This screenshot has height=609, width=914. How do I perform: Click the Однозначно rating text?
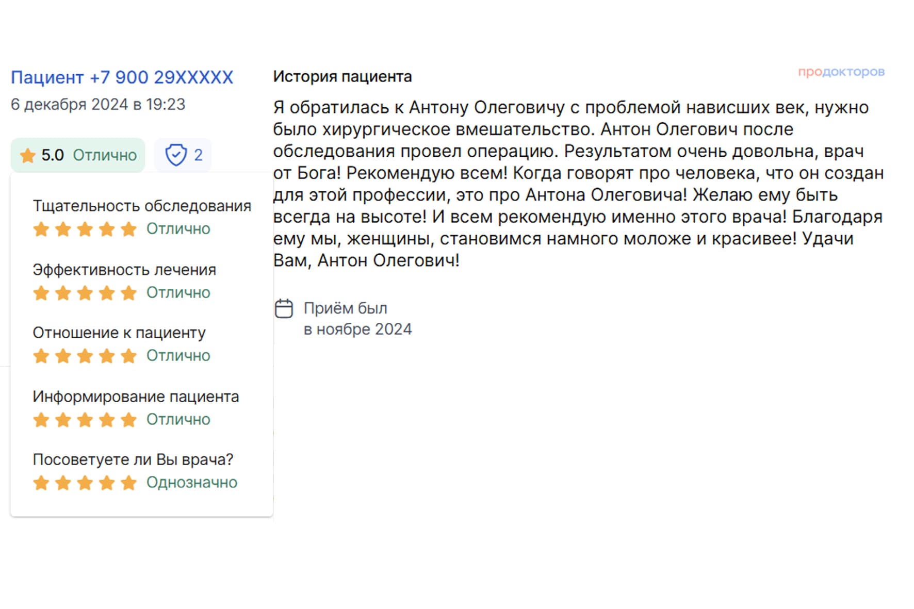[x=192, y=482]
